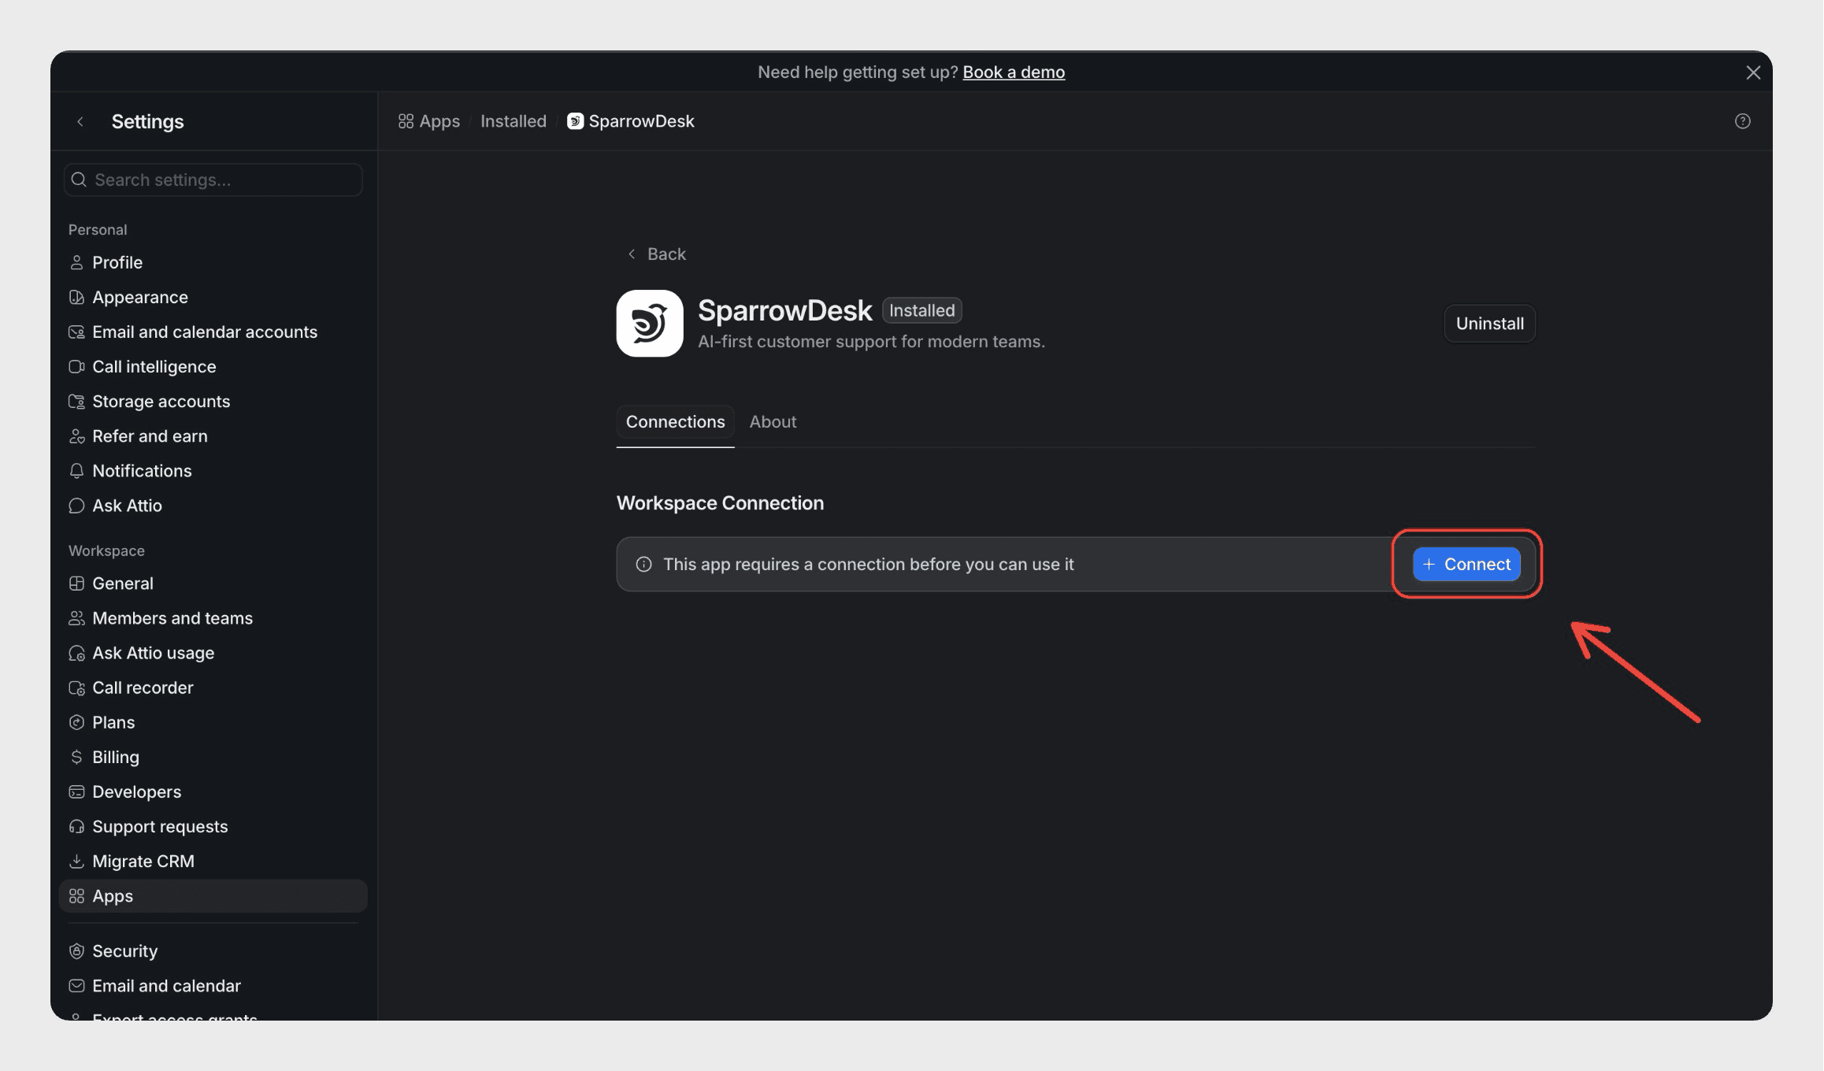Open Support requests with headset icon

pyautogui.click(x=159, y=827)
